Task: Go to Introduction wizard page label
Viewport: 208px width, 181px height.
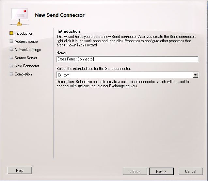Action: click(x=24, y=33)
